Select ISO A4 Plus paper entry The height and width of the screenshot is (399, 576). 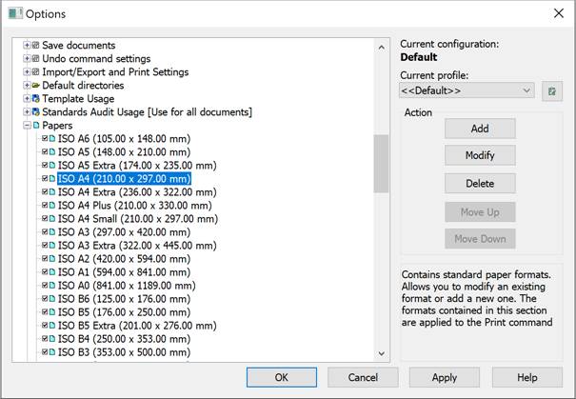coord(124,205)
